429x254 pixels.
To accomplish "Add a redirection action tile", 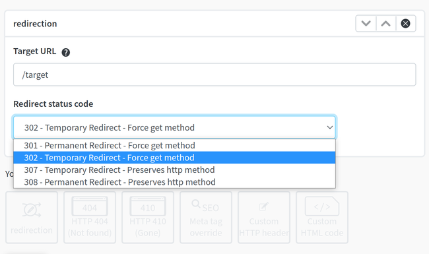I will 32,217.
